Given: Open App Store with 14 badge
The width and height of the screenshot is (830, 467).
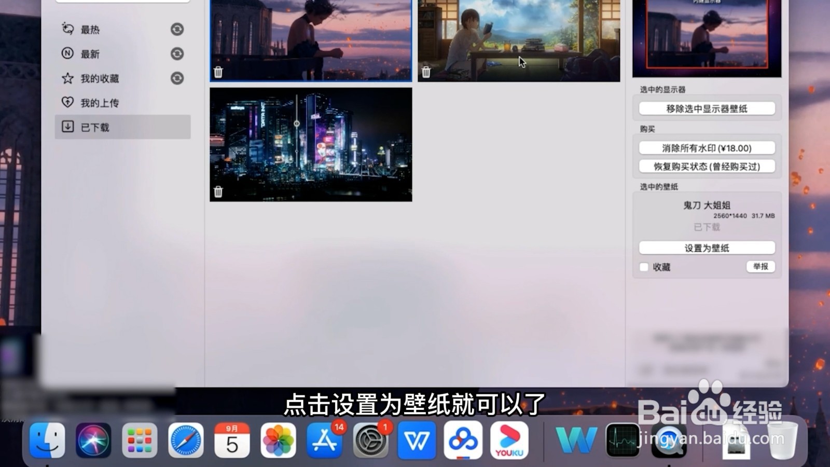Looking at the screenshot, I should pyautogui.click(x=324, y=440).
